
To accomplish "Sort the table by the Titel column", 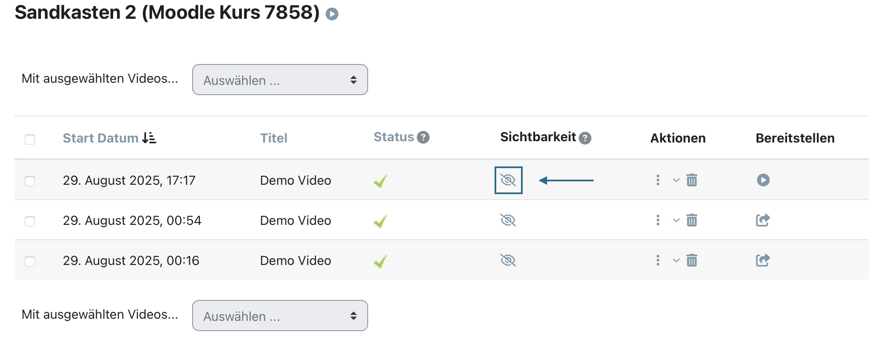I will 274,138.
